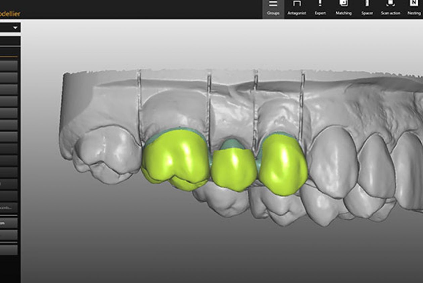Viewport: 423px width, 283px height.
Task: Click the orange Modellier title text
Action: (x=10, y=14)
